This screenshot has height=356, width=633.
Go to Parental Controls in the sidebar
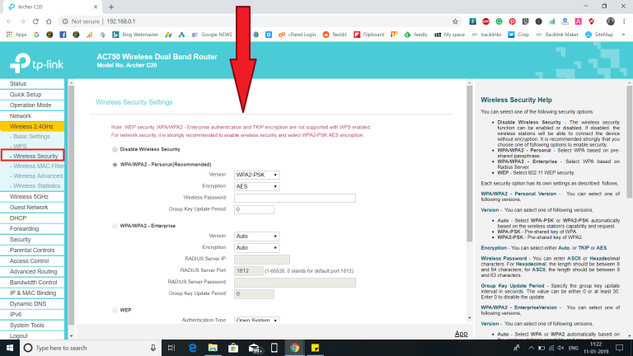click(31, 250)
